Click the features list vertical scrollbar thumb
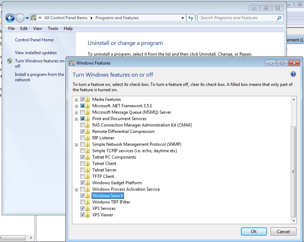The height and width of the screenshot is (242, 304). pos(294,172)
